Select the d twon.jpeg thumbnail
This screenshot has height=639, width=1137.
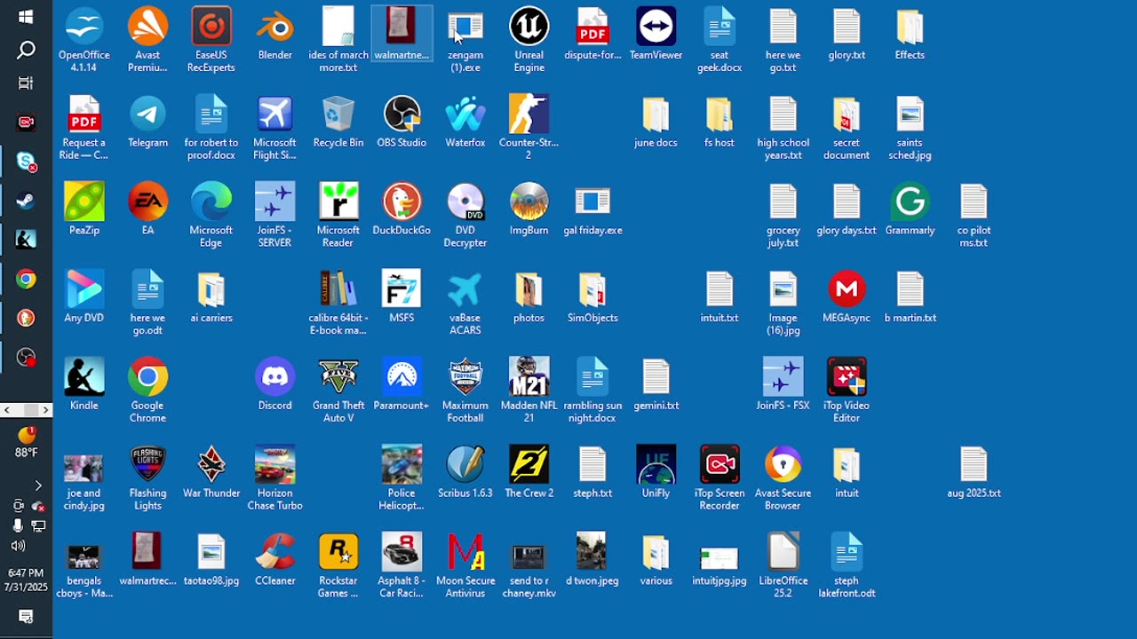pos(592,562)
